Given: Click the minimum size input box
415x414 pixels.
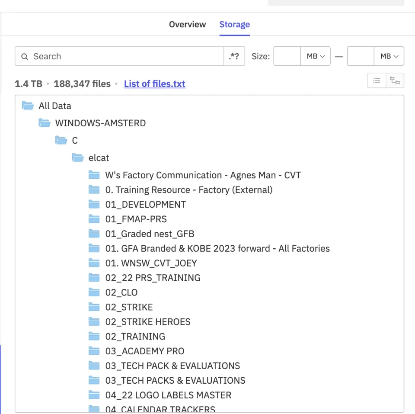Looking at the screenshot, I should [287, 56].
